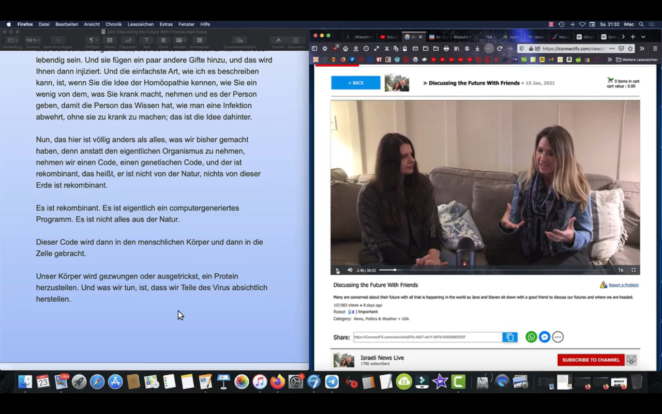Share the video via Messenger icon

(544, 337)
